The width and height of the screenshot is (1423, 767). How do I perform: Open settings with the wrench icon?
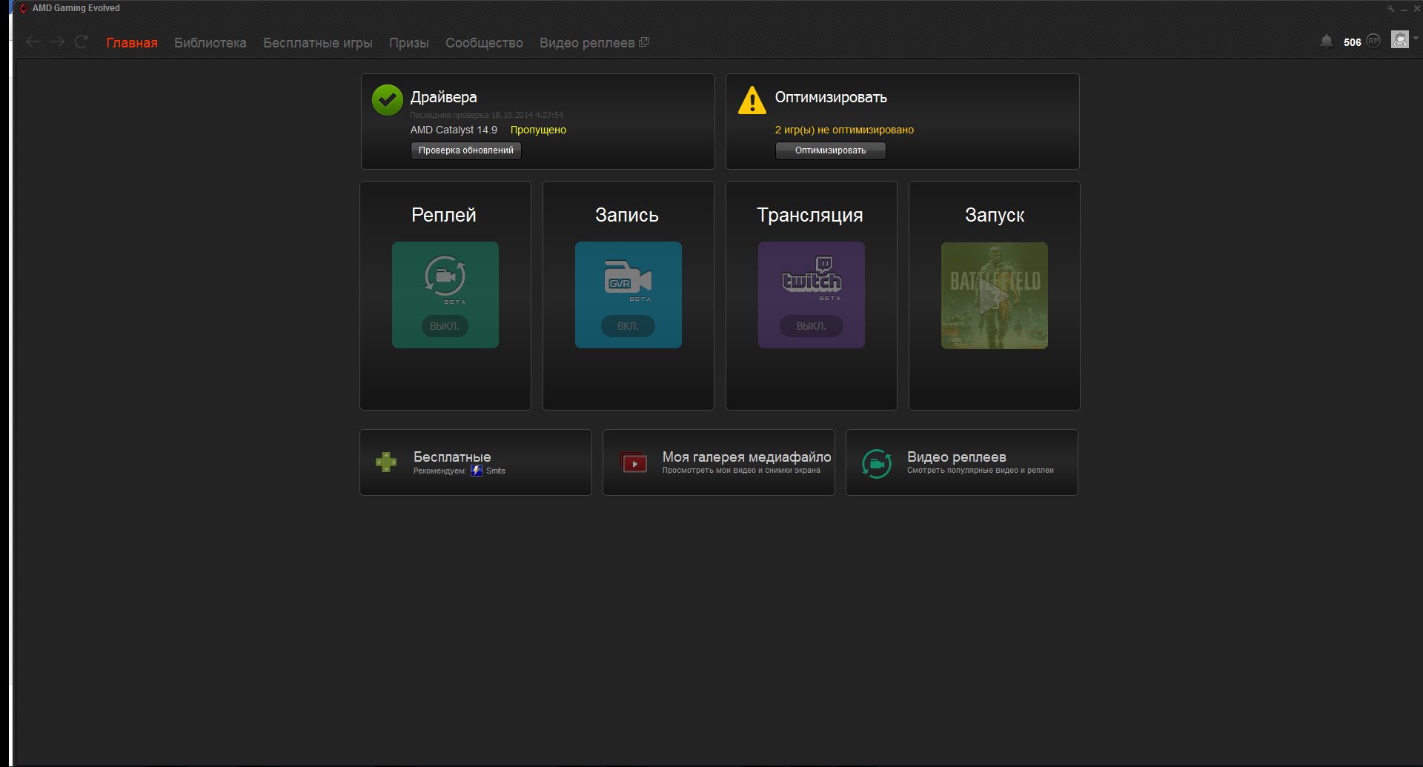click(x=1390, y=8)
